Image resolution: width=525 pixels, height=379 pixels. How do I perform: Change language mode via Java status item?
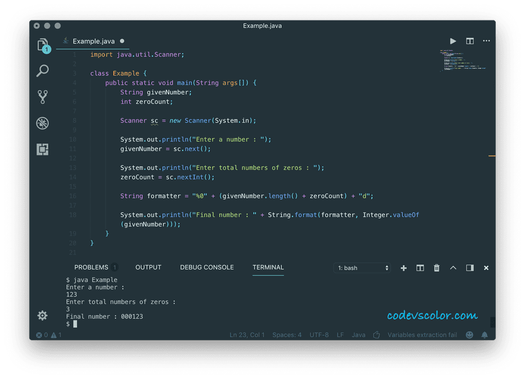[x=358, y=334]
